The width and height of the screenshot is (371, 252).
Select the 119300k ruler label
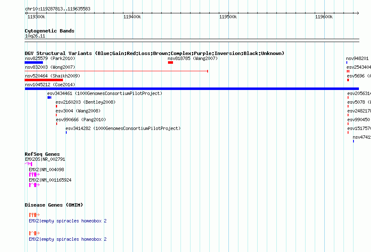(36, 17)
